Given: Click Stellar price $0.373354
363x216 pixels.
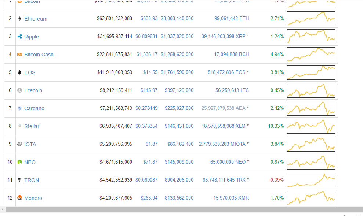Looking at the screenshot, I should (x=146, y=126).
